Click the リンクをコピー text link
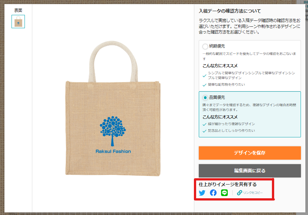Image resolution: width=308 pixels, height=215 pixels. [x=253, y=193]
